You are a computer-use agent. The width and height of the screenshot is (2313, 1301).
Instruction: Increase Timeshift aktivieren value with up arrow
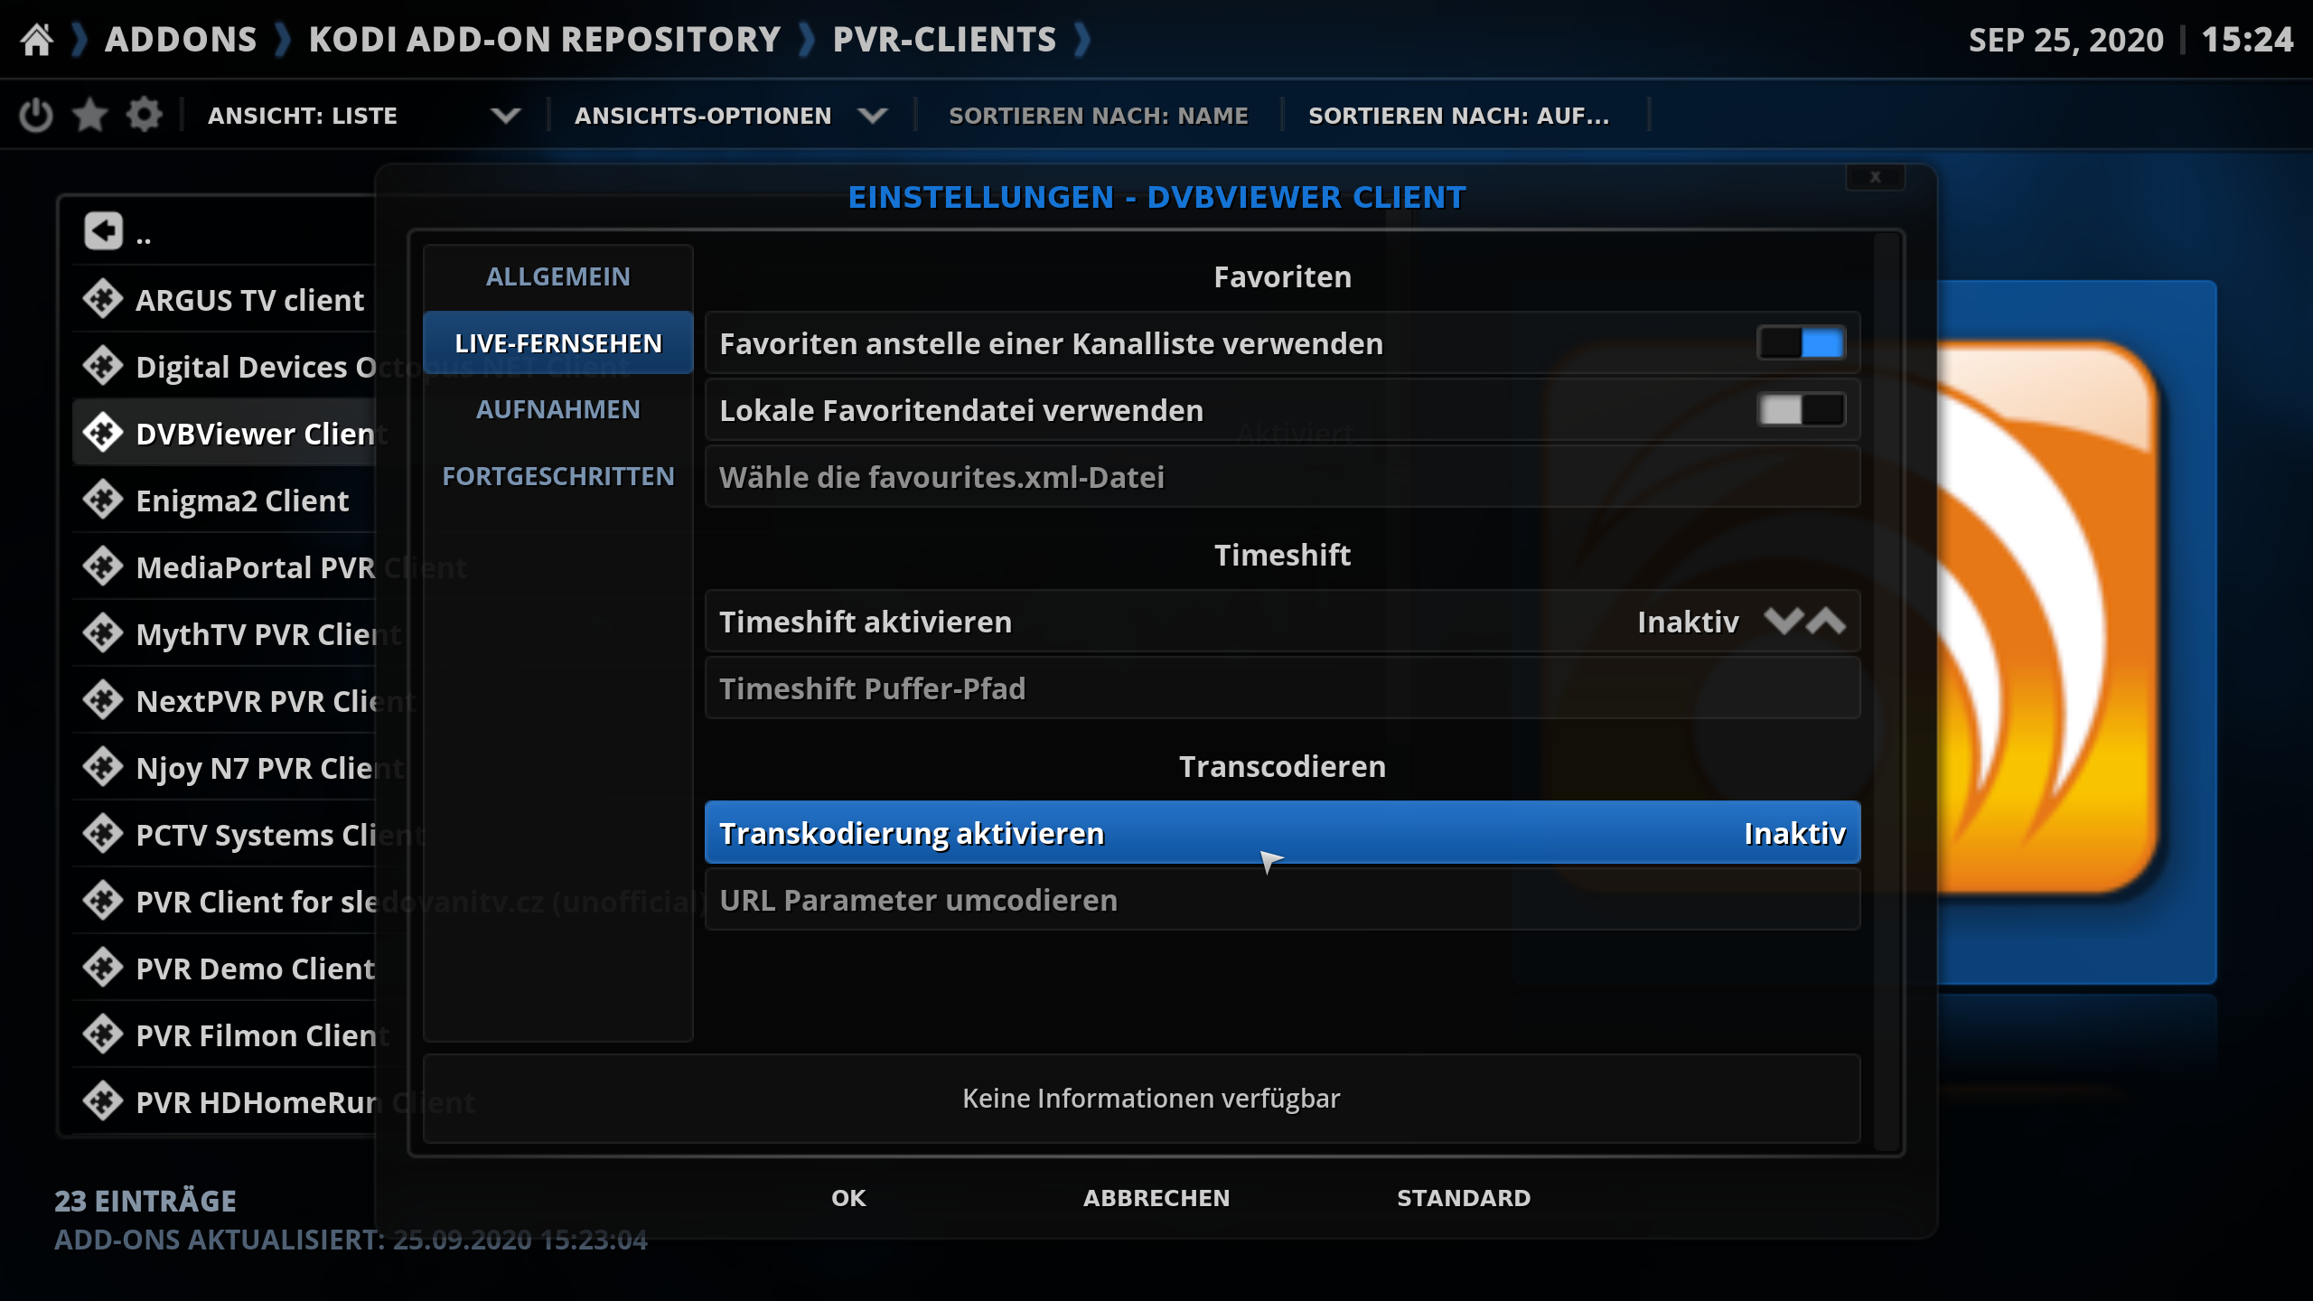tap(1826, 622)
